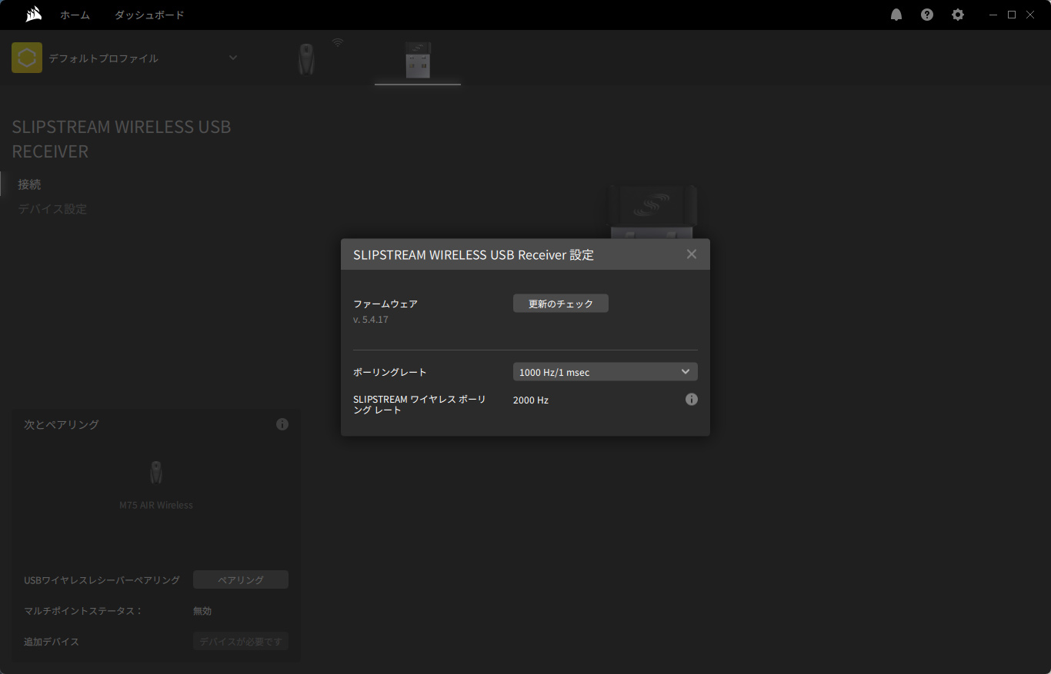Expand the default profile selector chevron
Screen dimensions: 1051x674
tap(233, 58)
